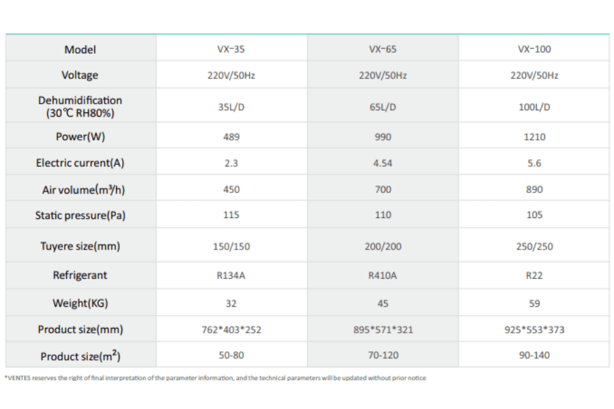
Task: Click the 35L/D dehumidification value
Action: [x=231, y=107]
